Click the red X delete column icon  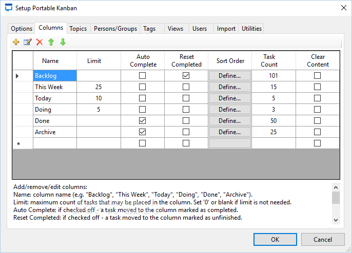40,42
